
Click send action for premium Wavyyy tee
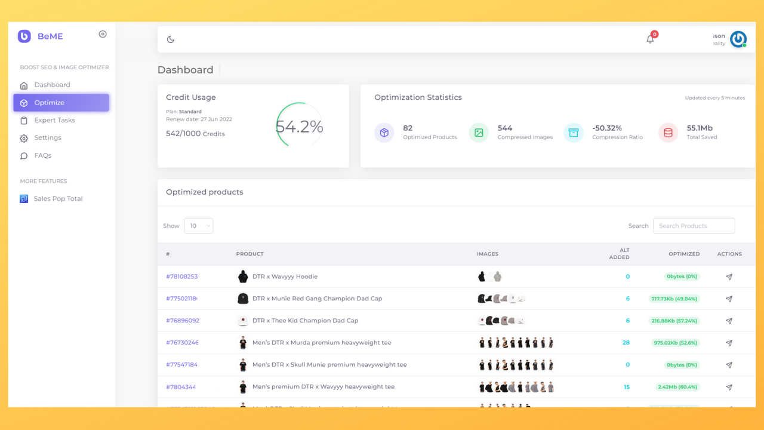(x=729, y=387)
